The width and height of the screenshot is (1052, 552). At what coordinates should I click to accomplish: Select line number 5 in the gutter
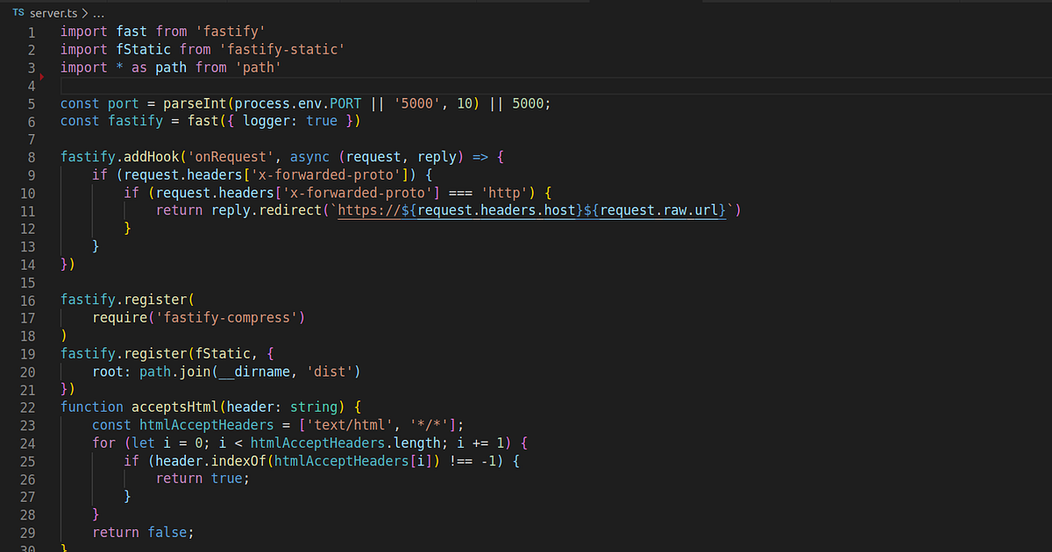tap(31, 103)
